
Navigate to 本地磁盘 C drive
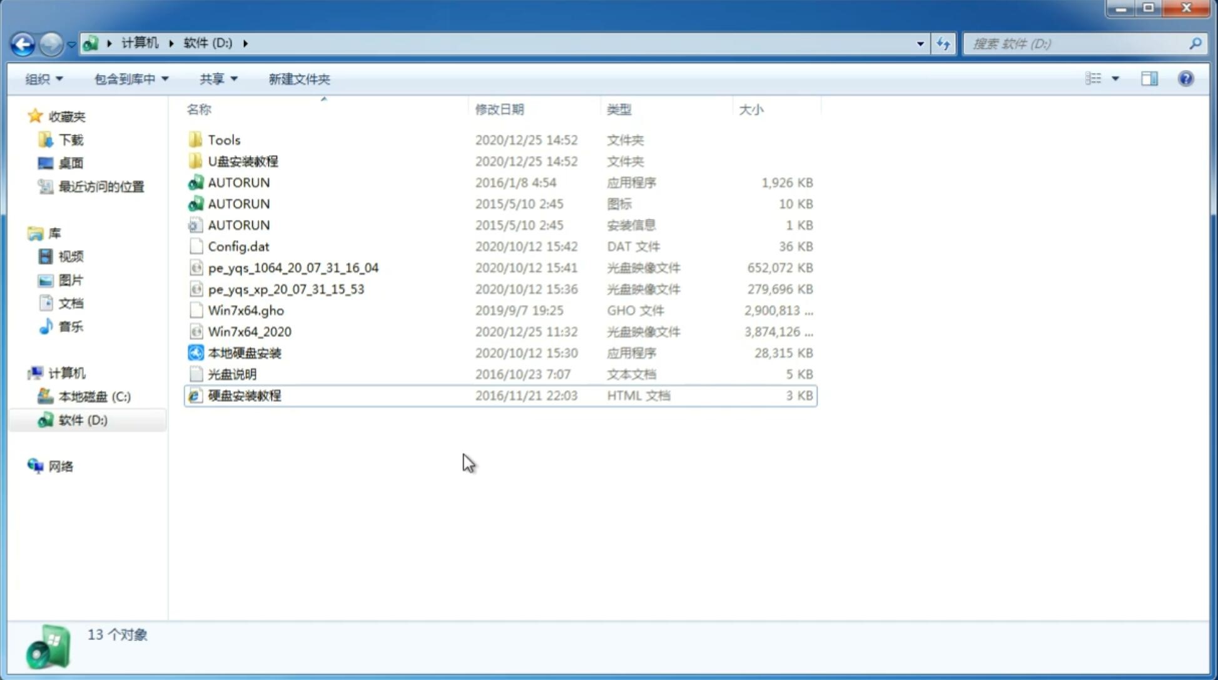tap(94, 396)
